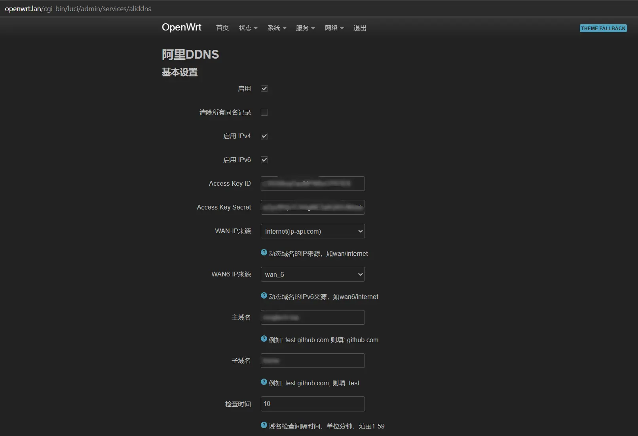
Task: Click help icon under 主域名 field
Action: point(264,339)
